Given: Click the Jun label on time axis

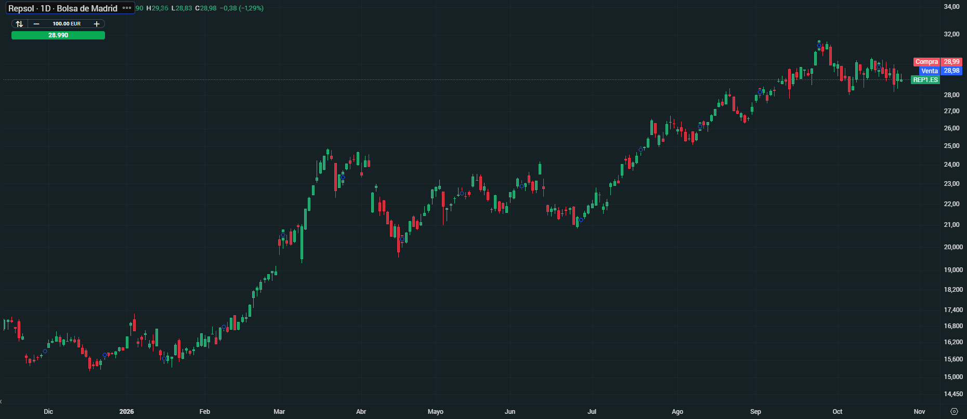Looking at the screenshot, I should (x=510, y=412).
